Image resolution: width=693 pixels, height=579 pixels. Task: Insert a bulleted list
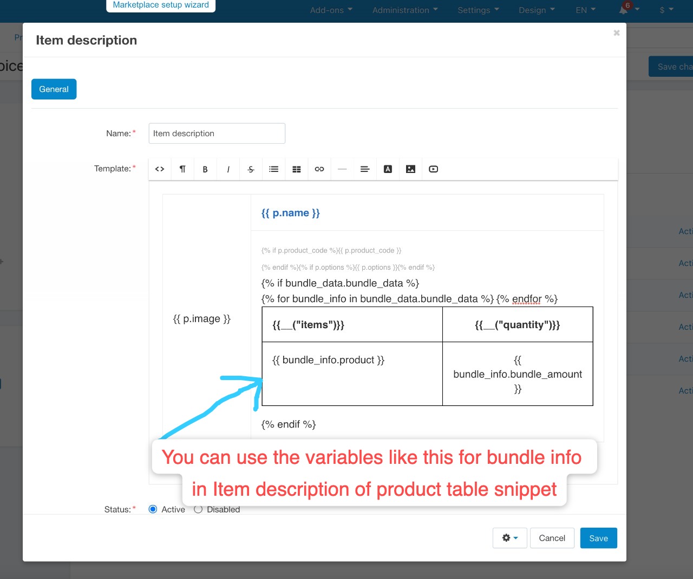(274, 169)
